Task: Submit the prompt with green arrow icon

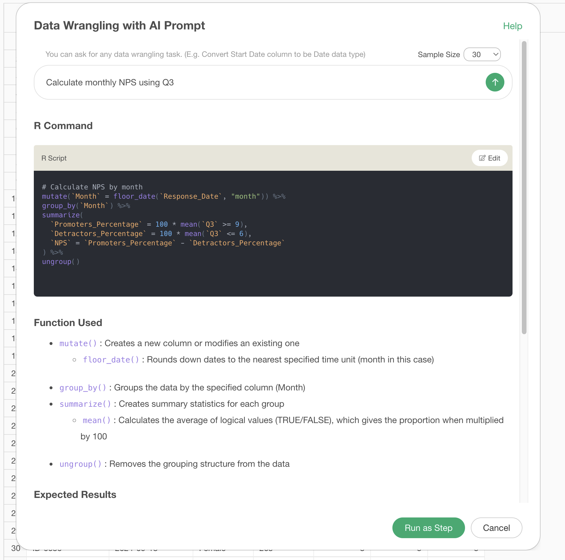Action: pos(495,82)
